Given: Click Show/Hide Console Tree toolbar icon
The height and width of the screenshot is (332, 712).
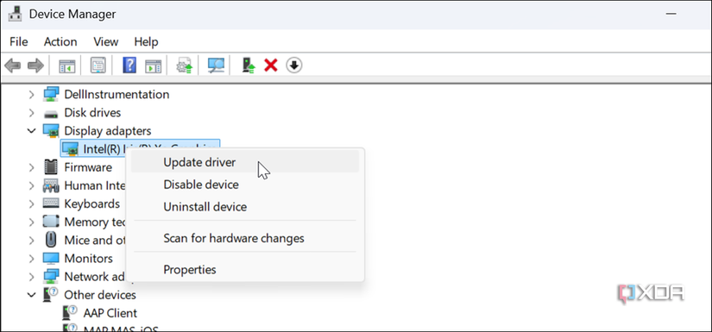Looking at the screenshot, I should click(67, 66).
